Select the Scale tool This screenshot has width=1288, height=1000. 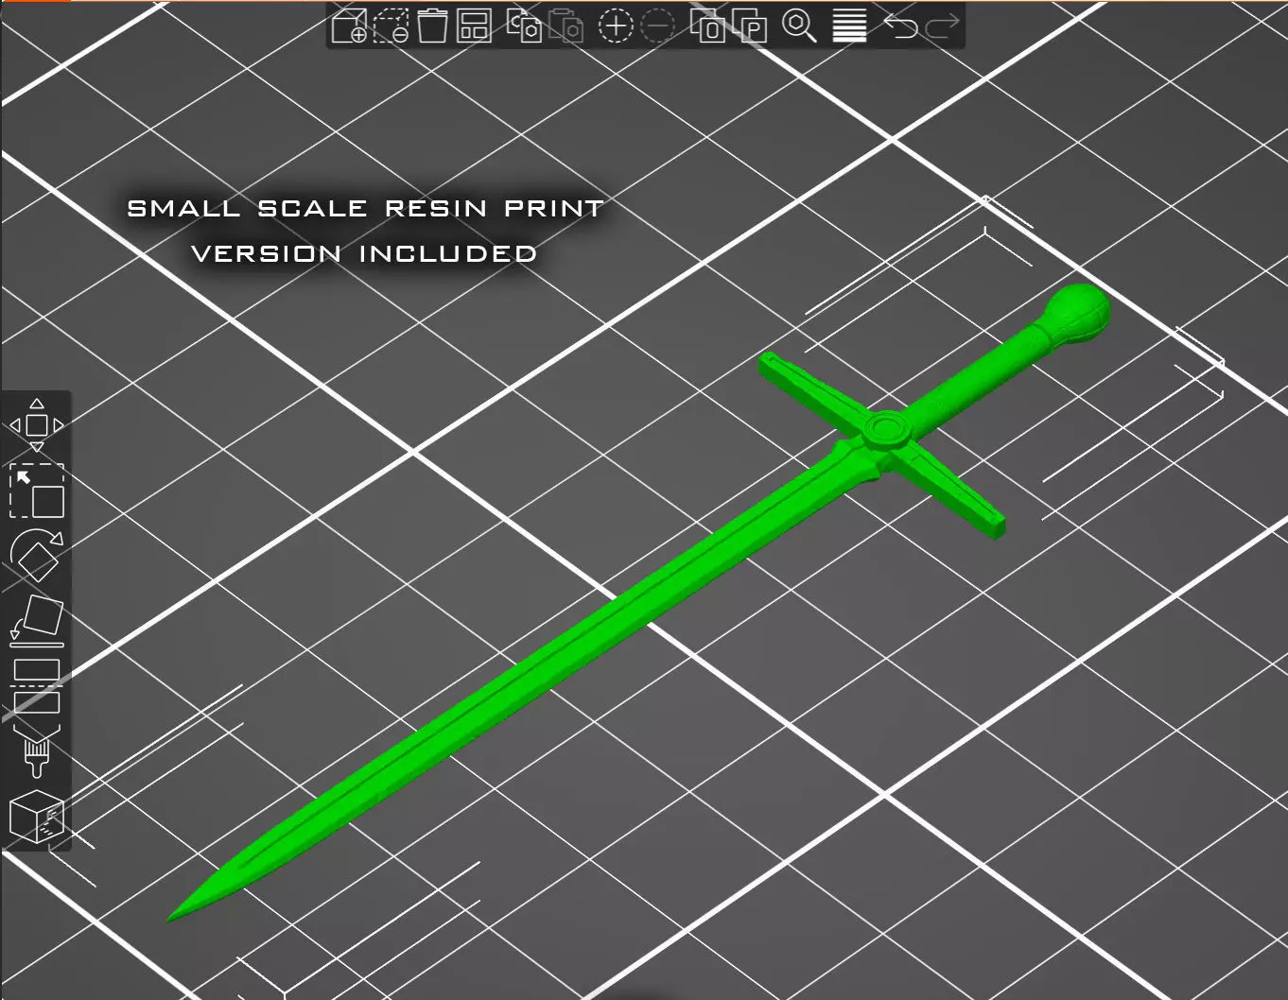click(37, 491)
